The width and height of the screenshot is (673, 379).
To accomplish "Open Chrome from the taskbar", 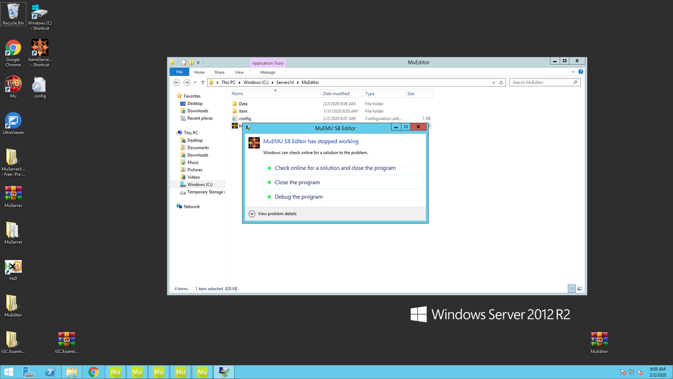I will (94, 372).
